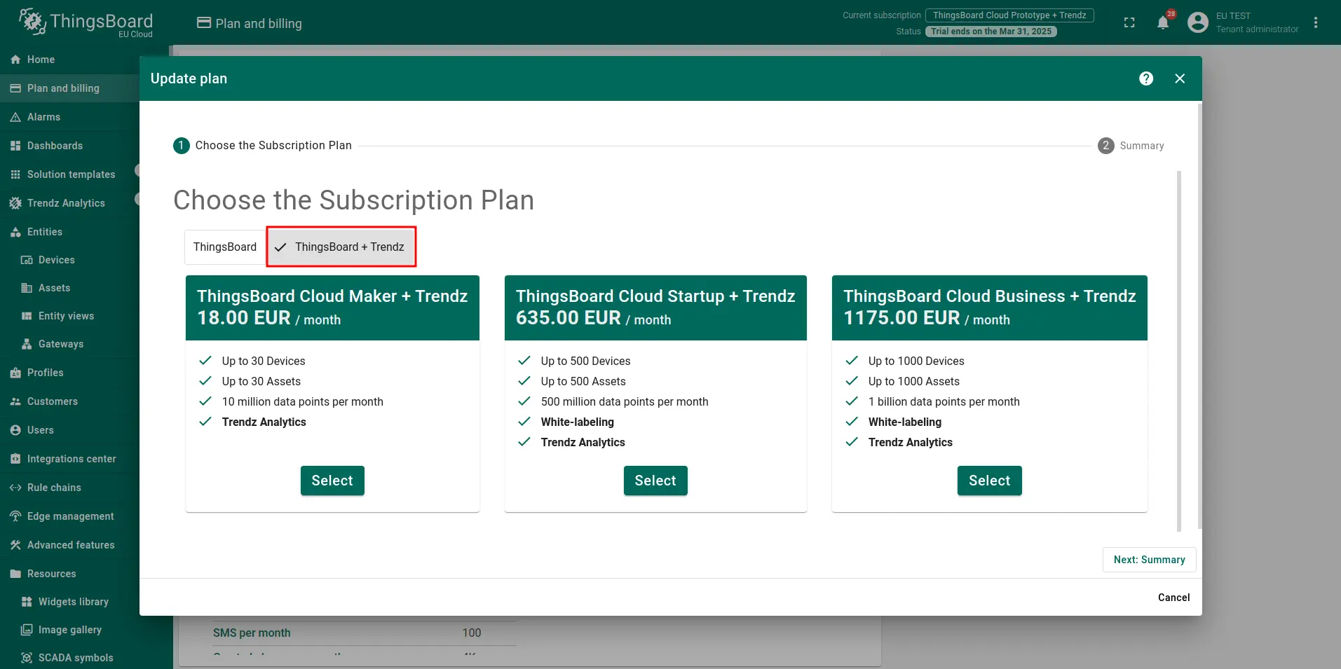Open Rule chains in sidebar
The image size is (1341, 669).
pos(54,488)
